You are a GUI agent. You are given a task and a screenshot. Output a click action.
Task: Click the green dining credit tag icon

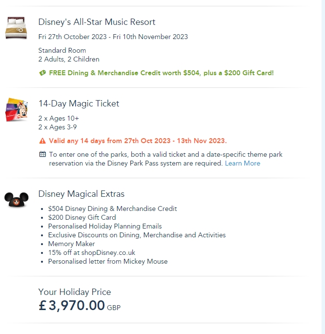pos(42,73)
